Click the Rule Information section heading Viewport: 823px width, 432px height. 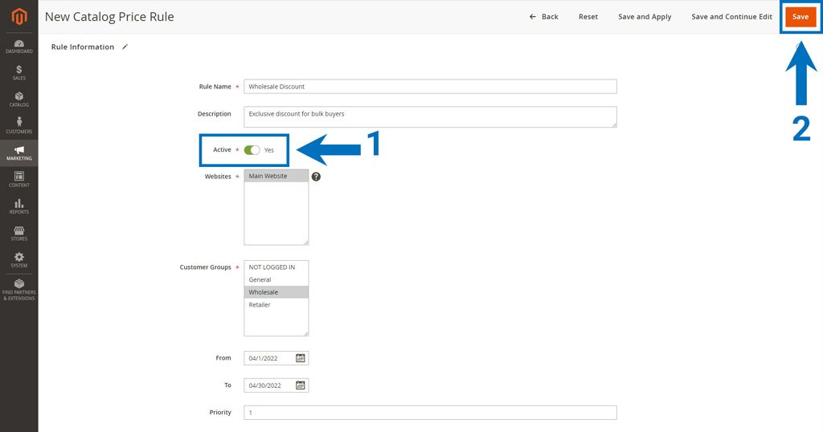83,47
